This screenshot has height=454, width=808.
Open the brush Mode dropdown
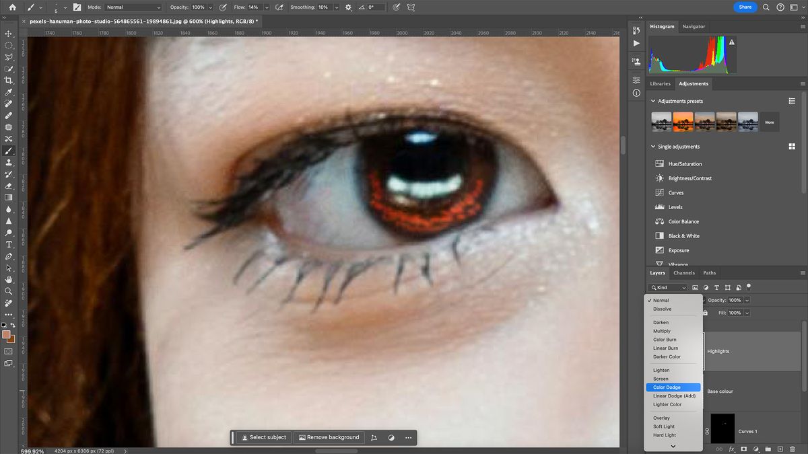pos(135,7)
